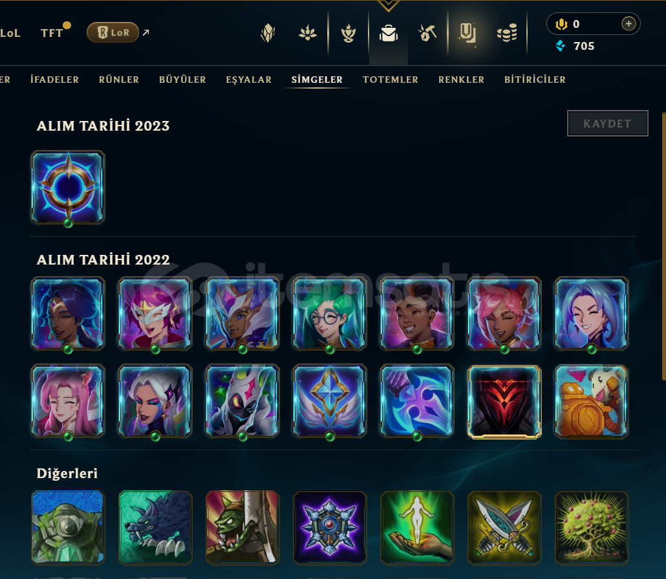The image size is (666, 579).
Task: Open the BİTİRİCİLER tab
Action: click(535, 80)
